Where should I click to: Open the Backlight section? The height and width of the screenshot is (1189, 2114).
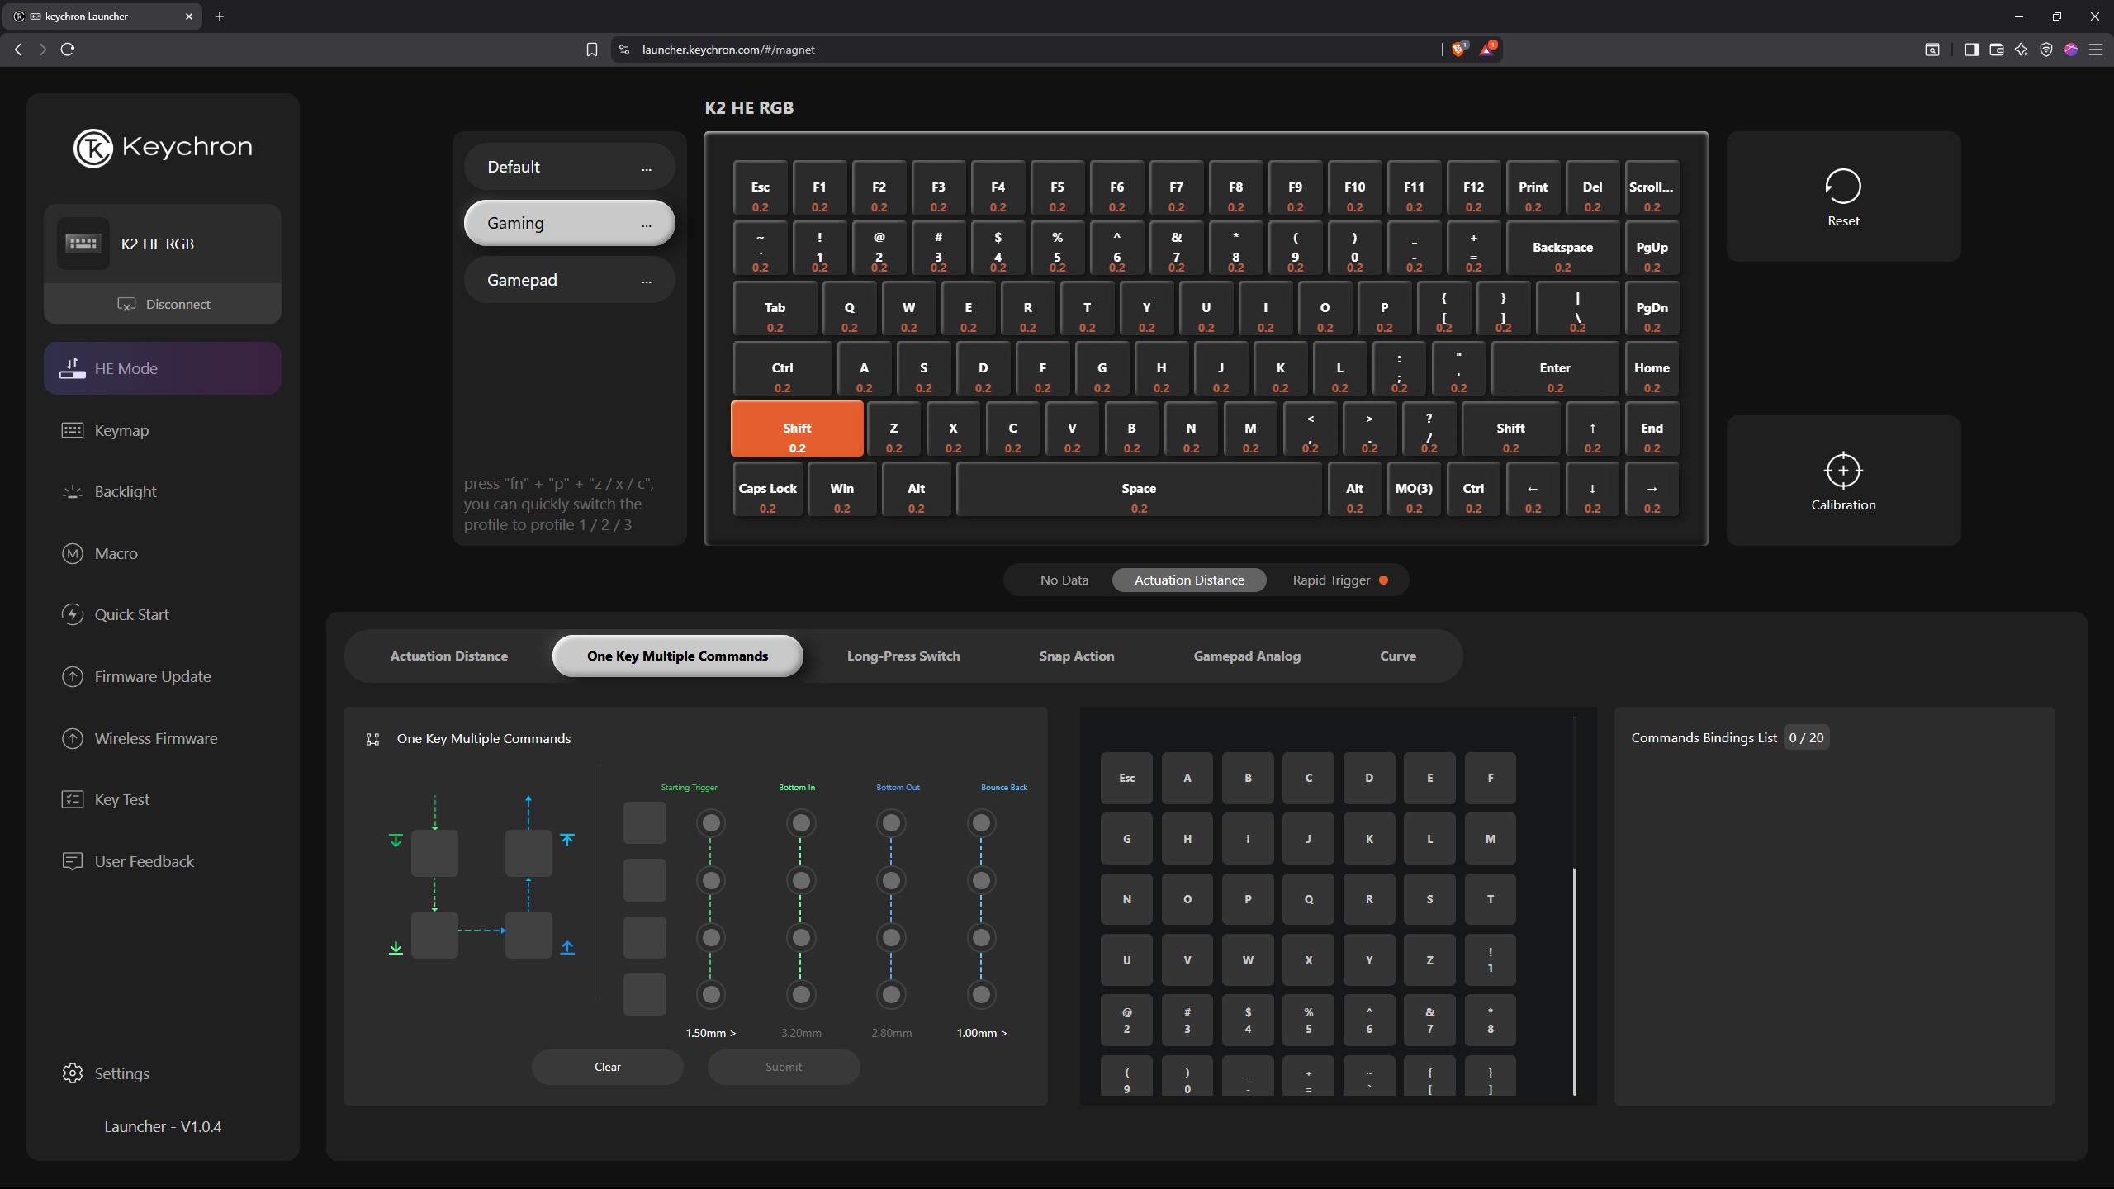tap(125, 491)
